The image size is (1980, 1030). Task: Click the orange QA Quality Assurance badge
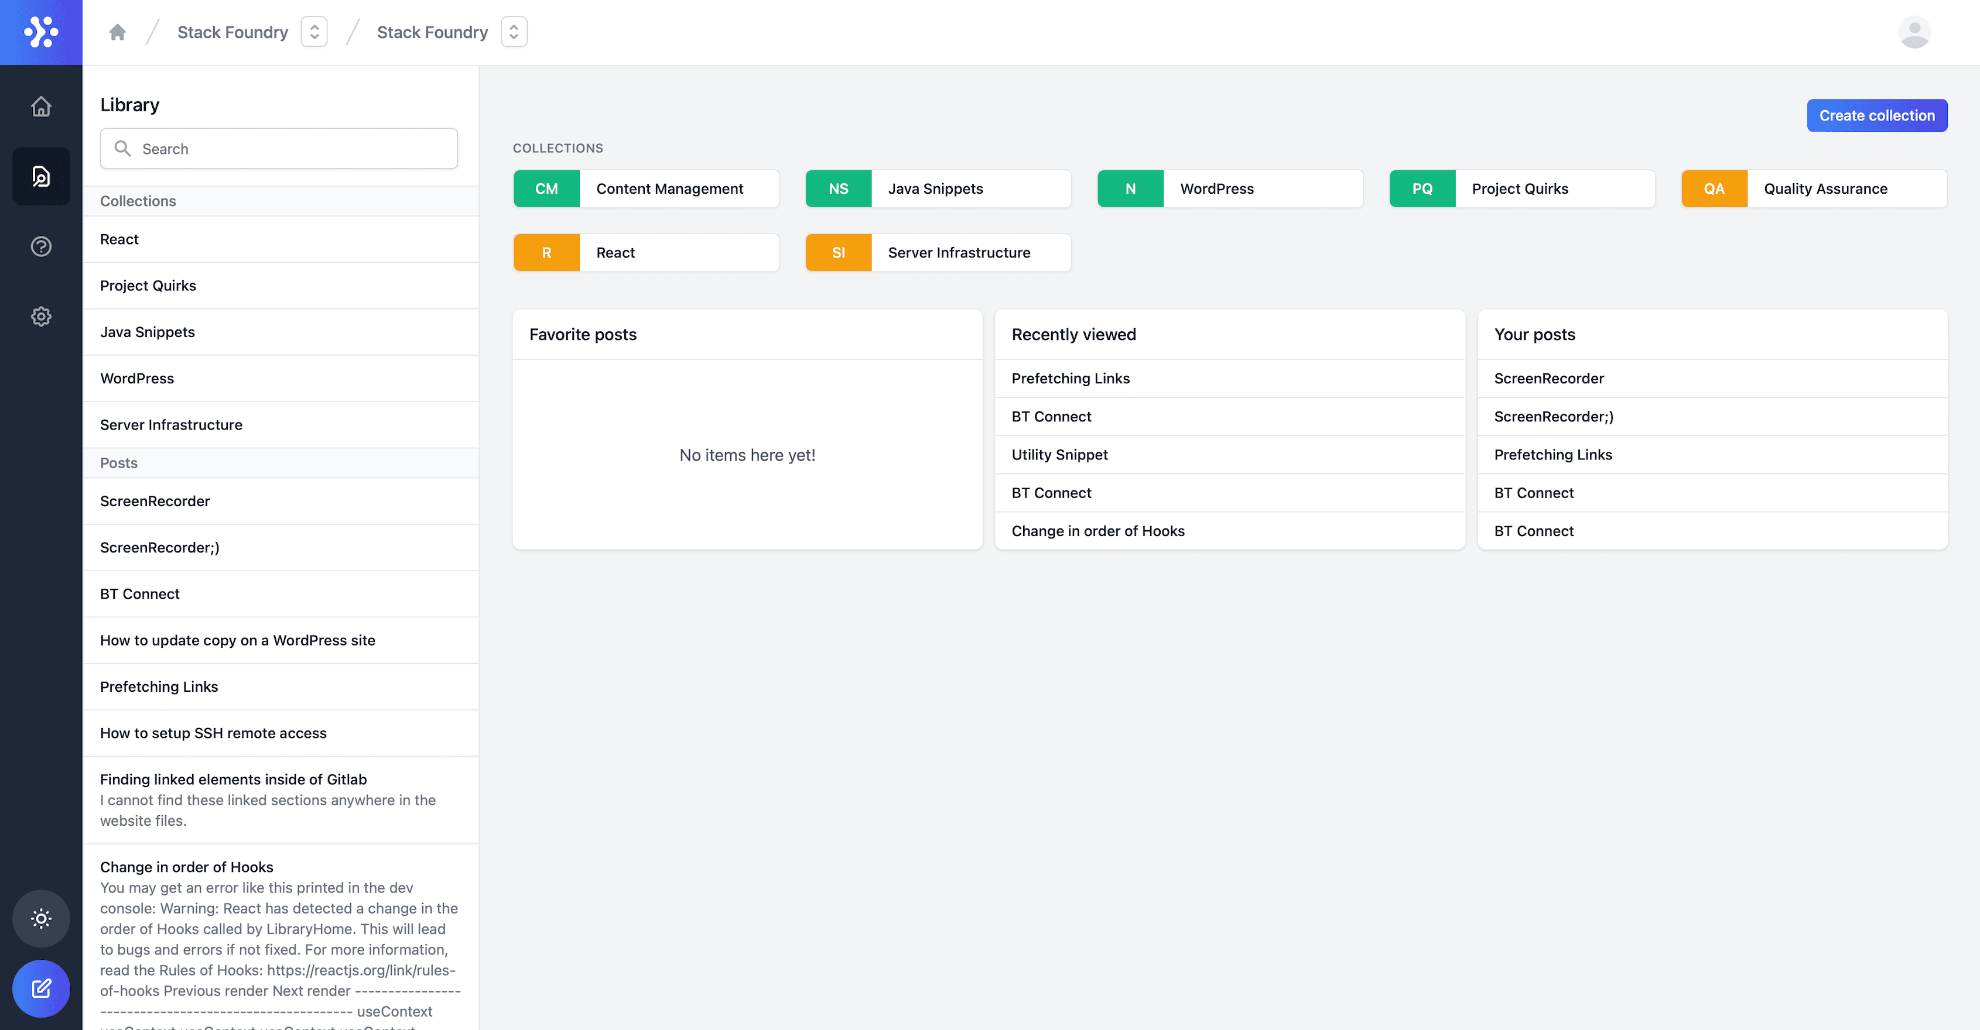click(1714, 189)
